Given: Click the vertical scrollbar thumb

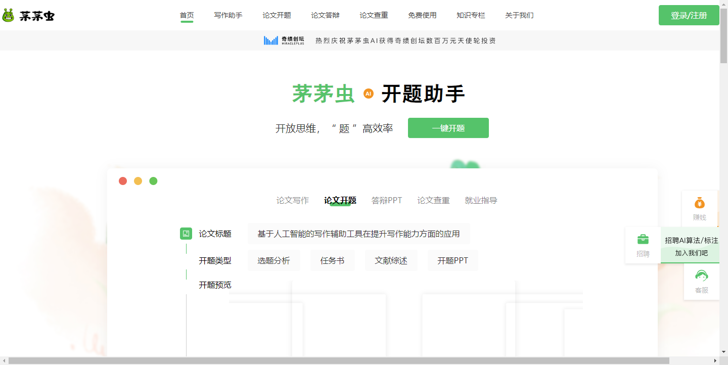Looking at the screenshot, I should [723, 35].
